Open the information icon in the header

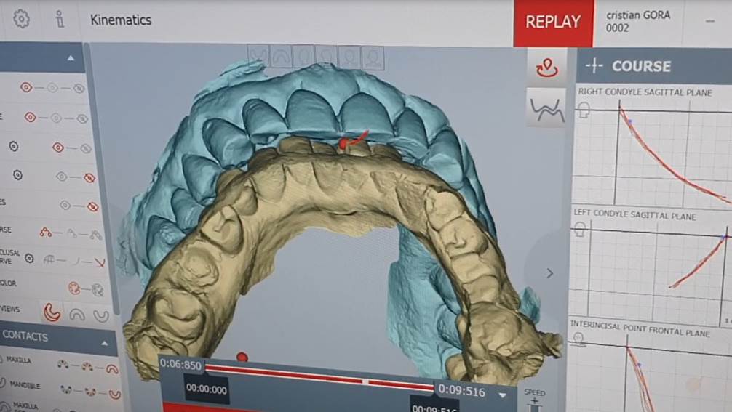[60, 20]
